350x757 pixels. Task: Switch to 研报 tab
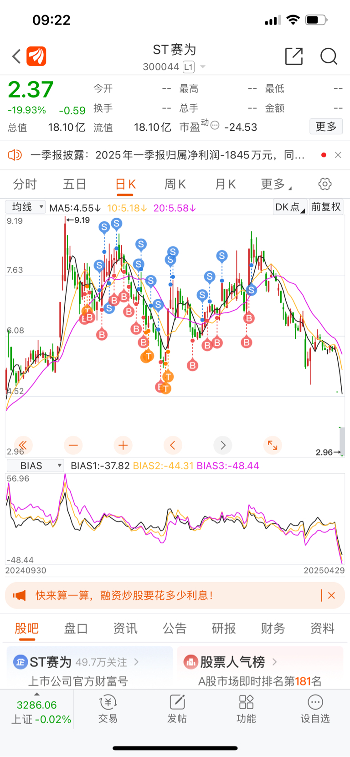[x=224, y=629]
